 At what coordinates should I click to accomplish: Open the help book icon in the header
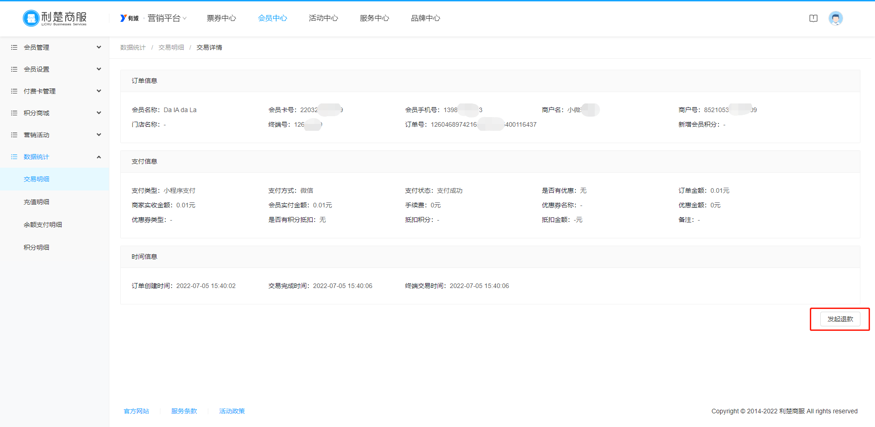click(x=813, y=18)
